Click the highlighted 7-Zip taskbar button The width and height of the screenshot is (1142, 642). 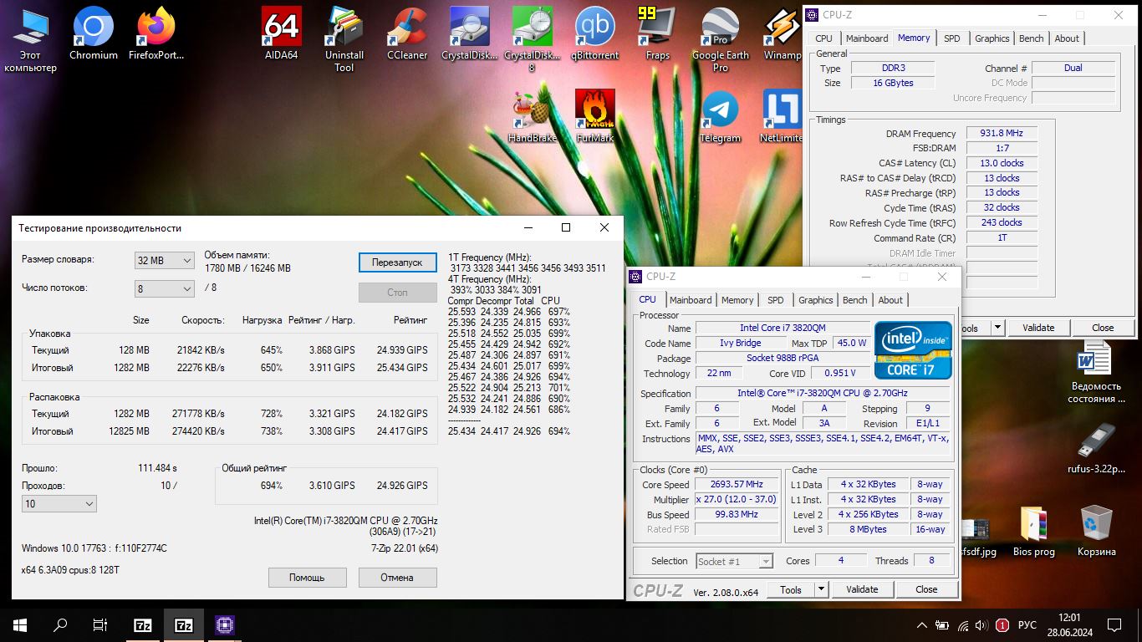(x=183, y=624)
